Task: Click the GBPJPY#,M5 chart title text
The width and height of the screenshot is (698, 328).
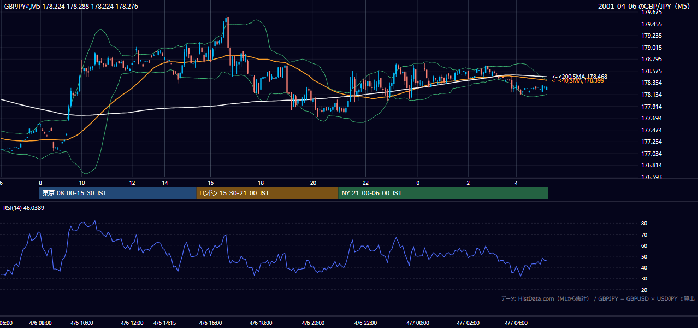Action: [x=70, y=6]
